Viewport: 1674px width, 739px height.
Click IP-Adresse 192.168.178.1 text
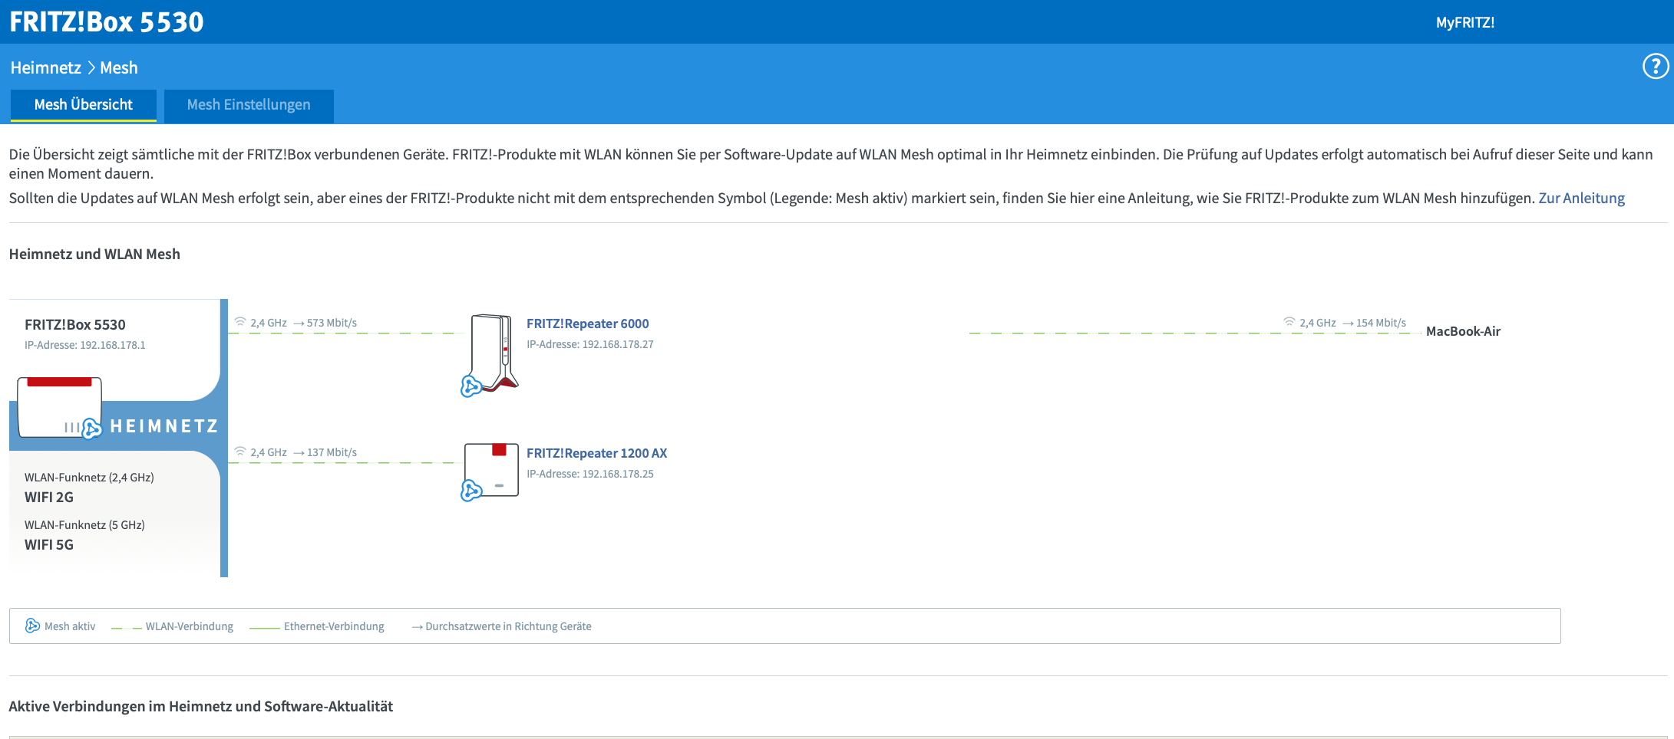click(85, 345)
